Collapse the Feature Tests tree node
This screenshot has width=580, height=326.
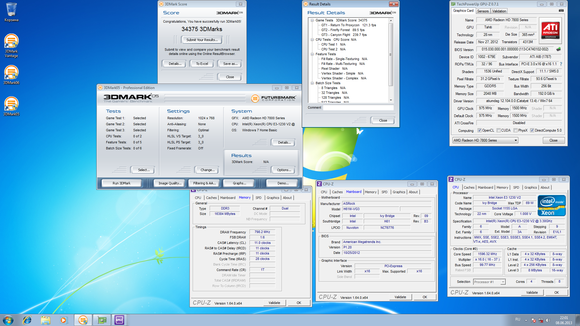click(312, 54)
